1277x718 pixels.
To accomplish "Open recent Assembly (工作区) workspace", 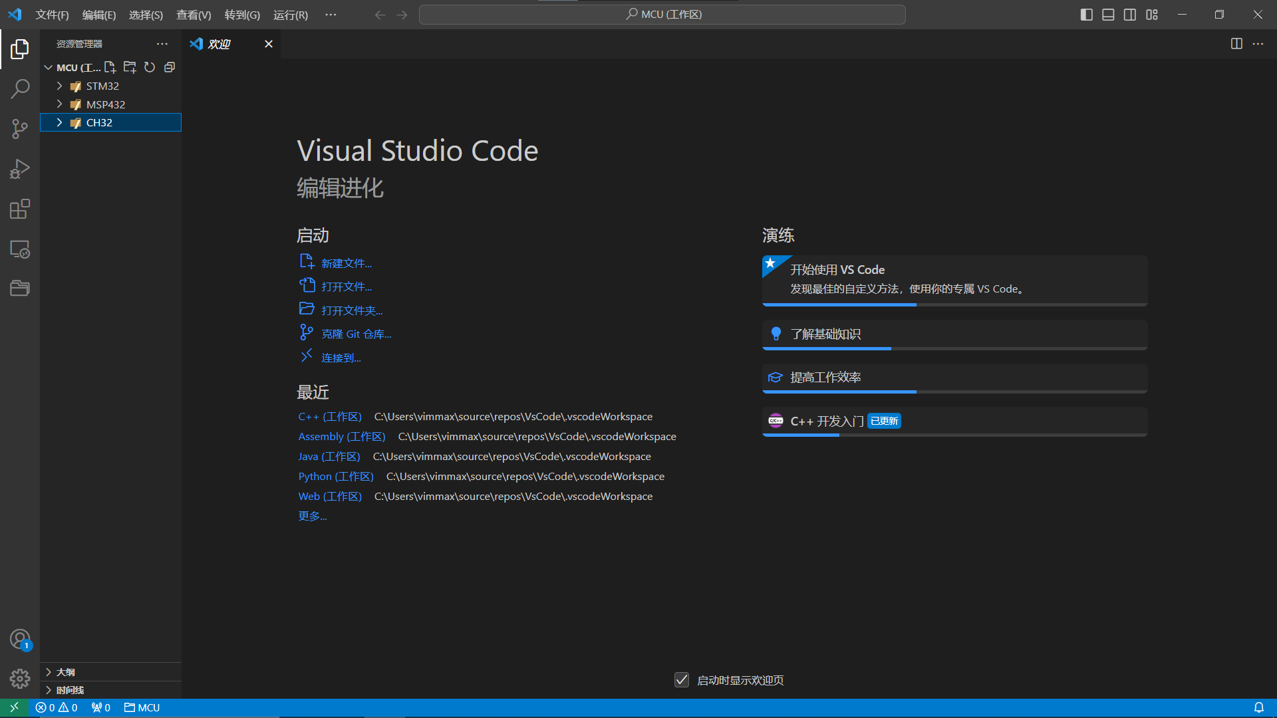I will pyautogui.click(x=342, y=436).
